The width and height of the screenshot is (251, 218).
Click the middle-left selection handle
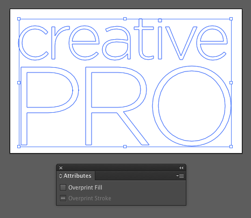tap(19, 83)
